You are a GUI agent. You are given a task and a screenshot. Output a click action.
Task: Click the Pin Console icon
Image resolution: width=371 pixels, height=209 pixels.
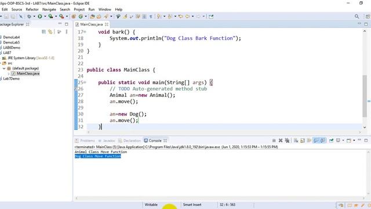point(331,140)
